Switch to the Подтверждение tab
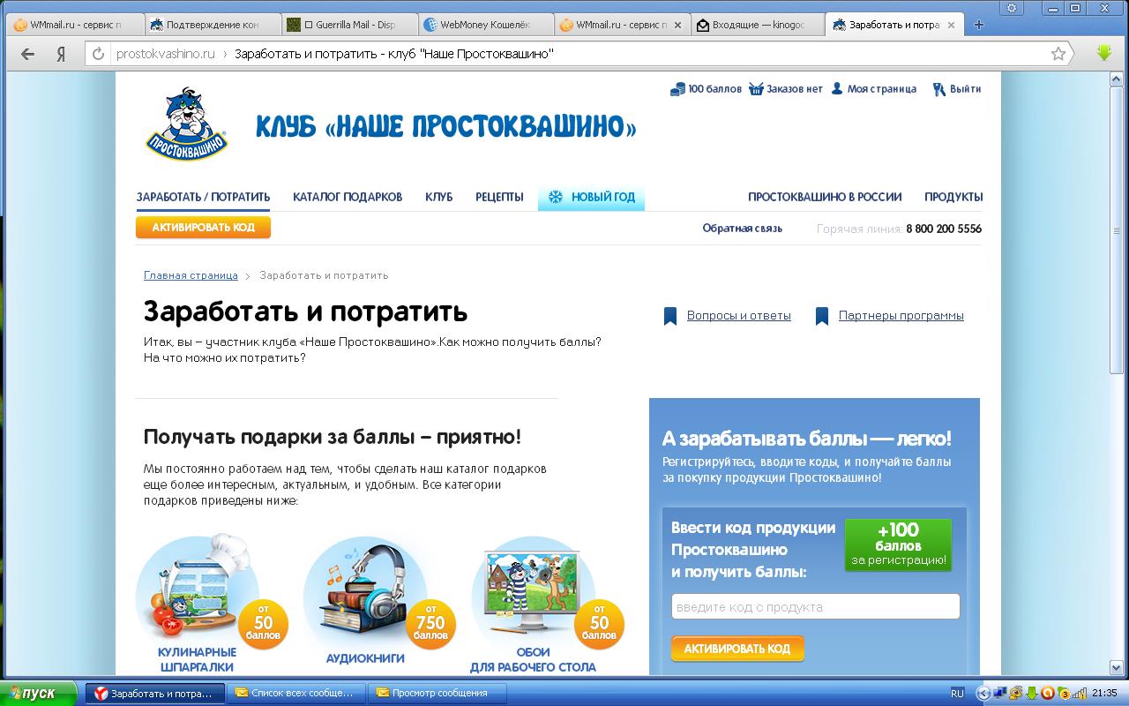This screenshot has width=1129, height=706. point(212,25)
